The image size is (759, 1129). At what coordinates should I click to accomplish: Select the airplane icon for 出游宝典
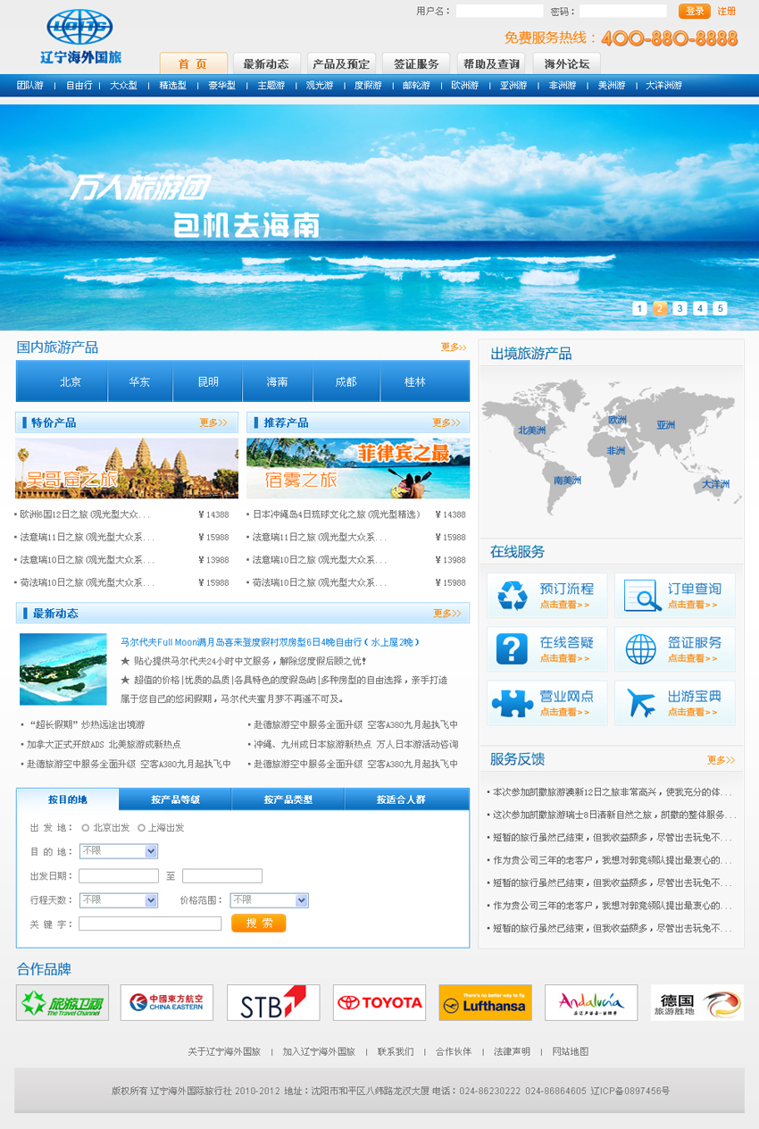click(x=641, y=703)
